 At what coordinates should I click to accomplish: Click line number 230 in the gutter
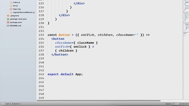pyautogui.click(x=41, y=23)
